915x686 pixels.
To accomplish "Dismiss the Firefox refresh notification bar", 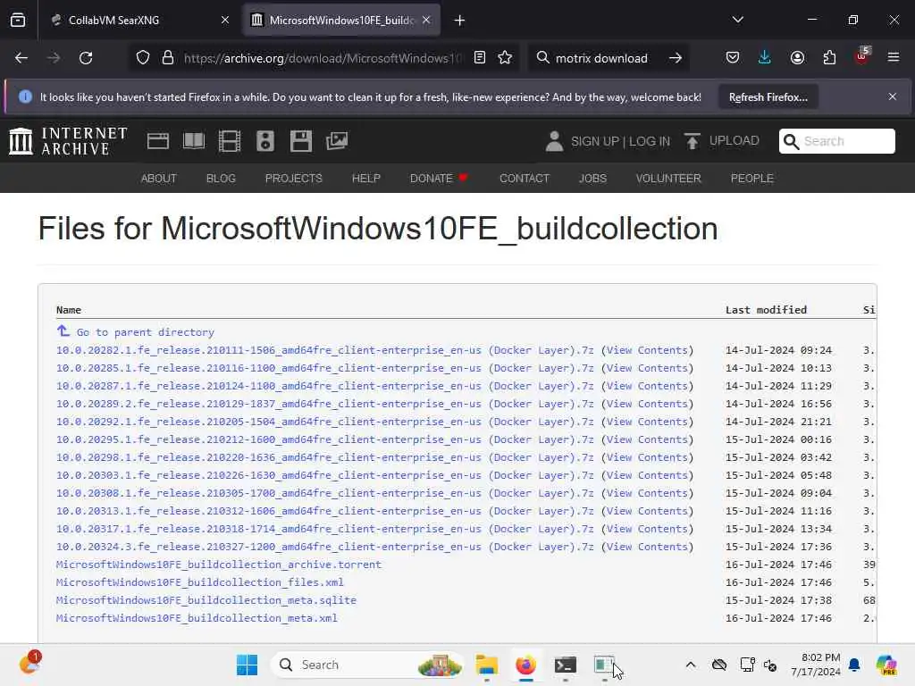I will coord(893,96).
